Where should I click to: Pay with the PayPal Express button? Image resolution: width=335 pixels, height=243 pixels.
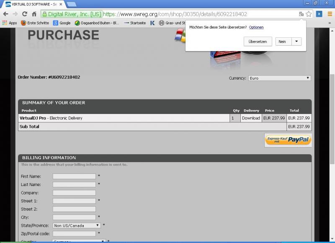pyautogui.click(x=288, y=140)
